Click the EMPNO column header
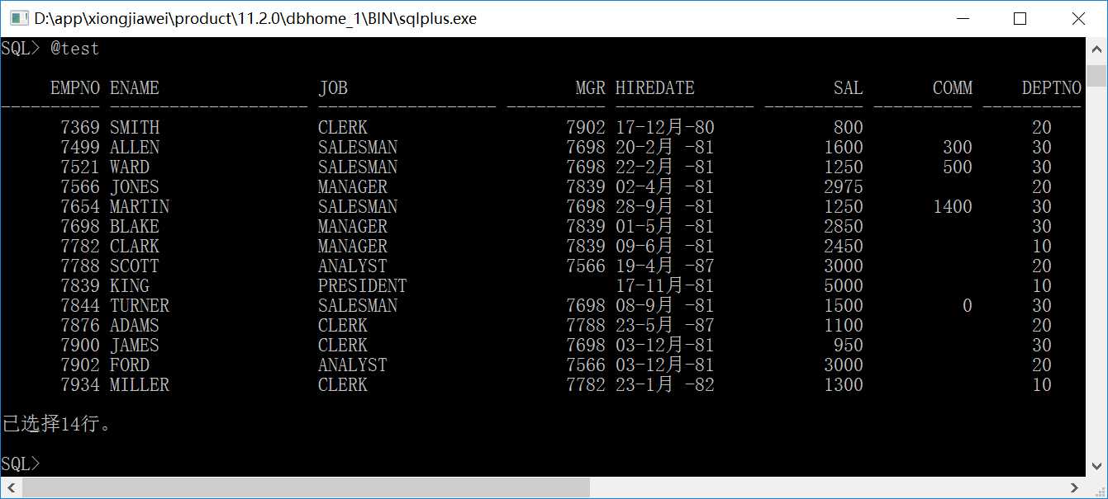Screen dimensions: 1108x499 (75, 88)
